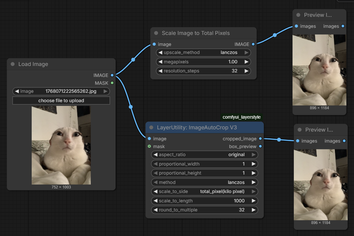Collapse the upper Preview node dot
354x236 pixels.
(298, 15)
